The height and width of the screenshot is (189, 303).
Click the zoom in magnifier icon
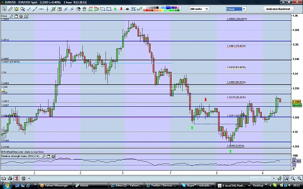pos(299,178)
